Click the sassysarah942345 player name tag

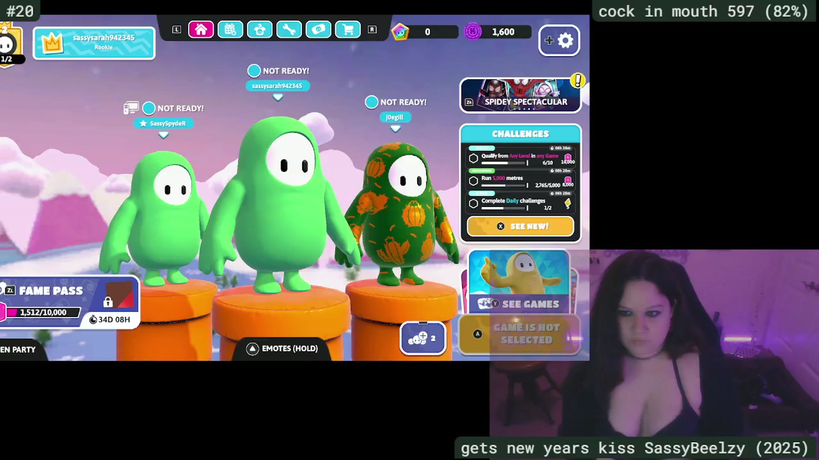point(277,86)
